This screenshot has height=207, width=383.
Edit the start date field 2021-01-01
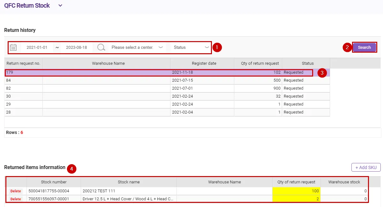[37, 48]
